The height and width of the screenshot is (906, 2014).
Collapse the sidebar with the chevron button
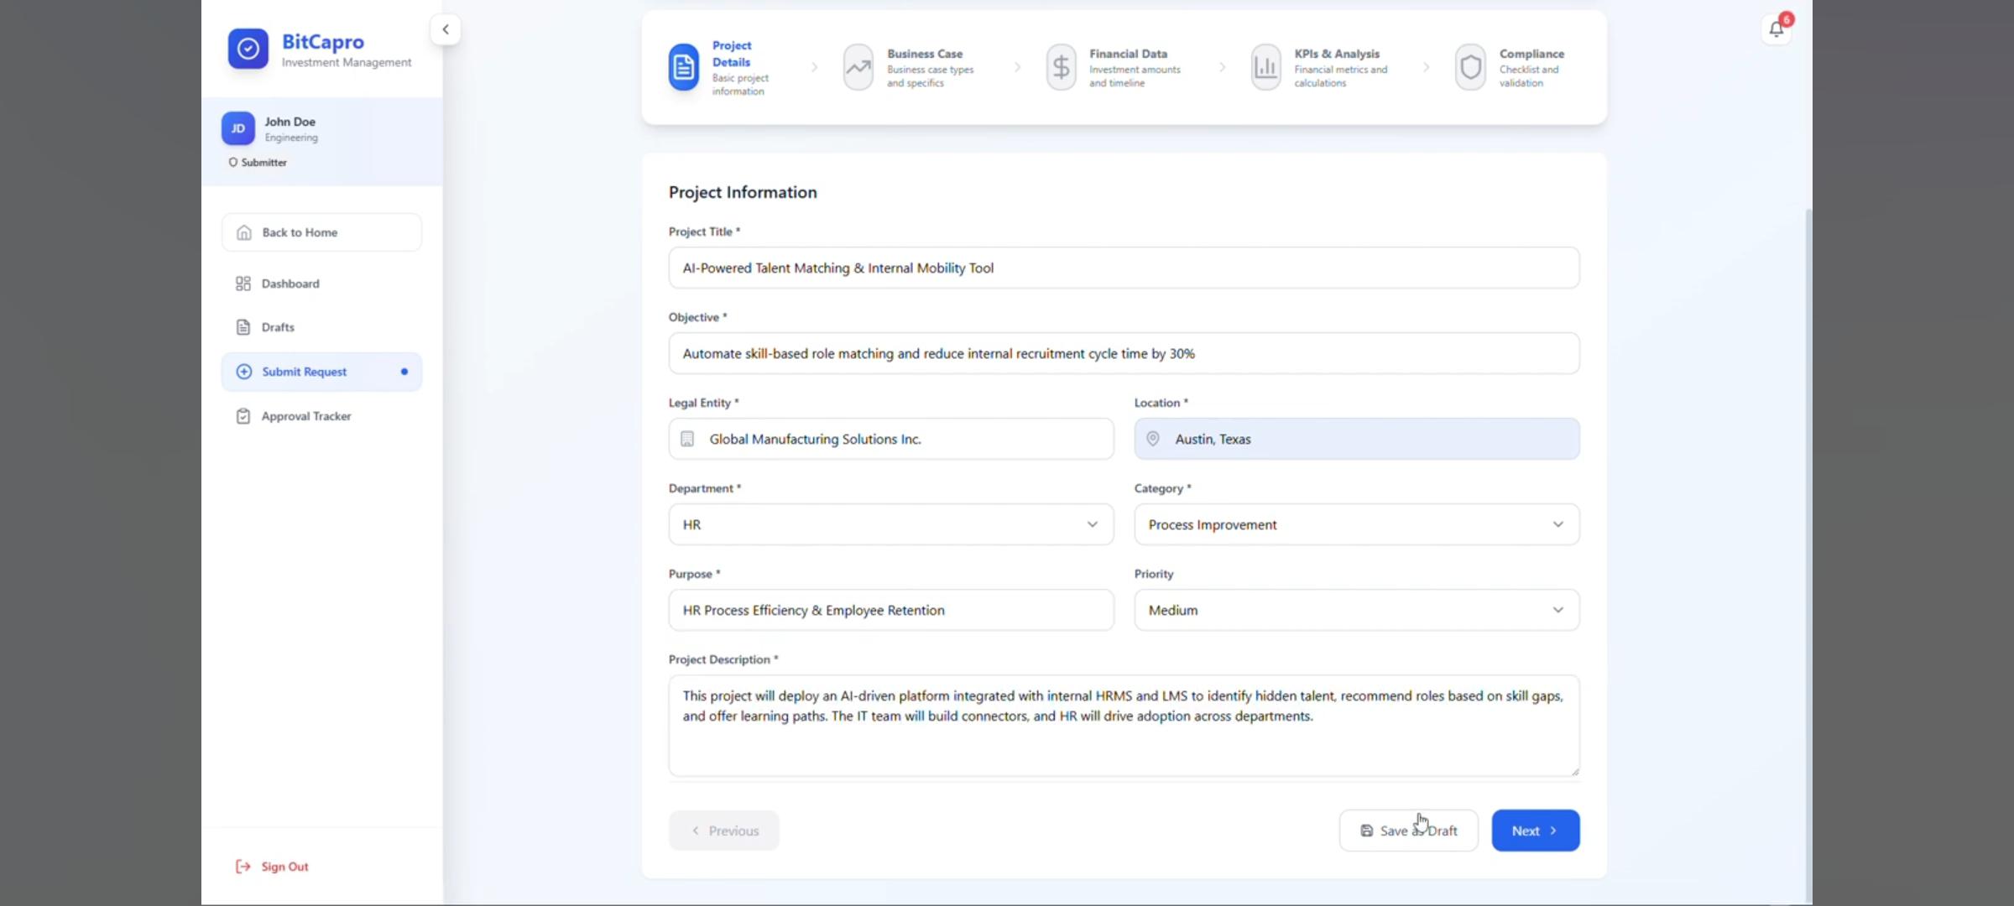446,30
